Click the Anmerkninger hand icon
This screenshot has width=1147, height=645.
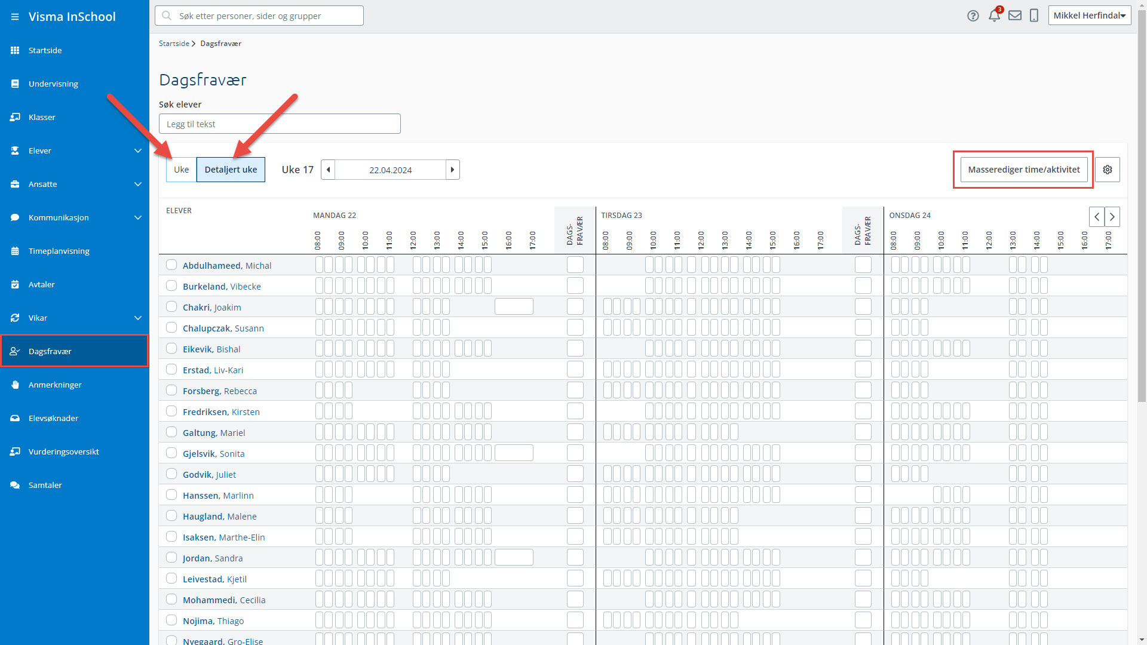[x=15, y=385]
